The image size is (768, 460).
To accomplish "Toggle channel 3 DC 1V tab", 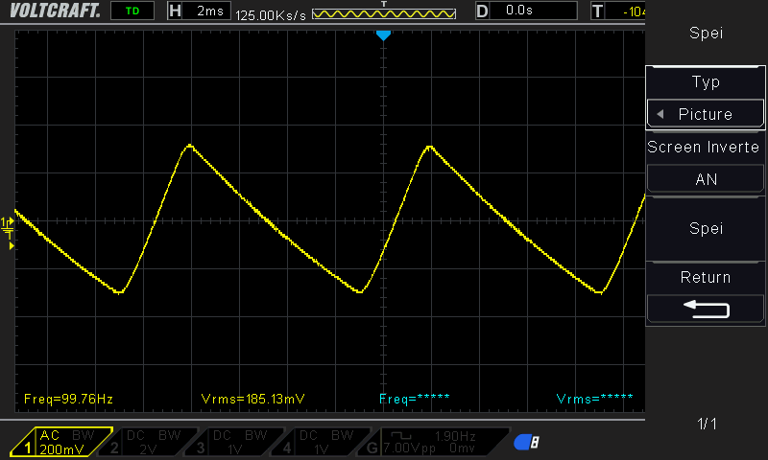I will 235,442.
